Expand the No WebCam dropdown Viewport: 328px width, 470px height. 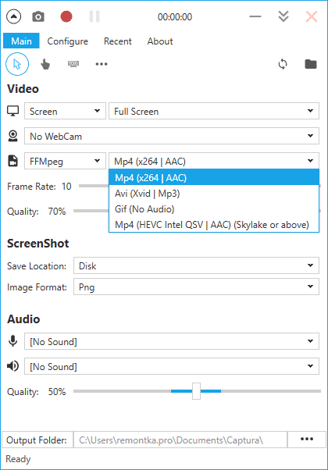(x=172, y=136)
